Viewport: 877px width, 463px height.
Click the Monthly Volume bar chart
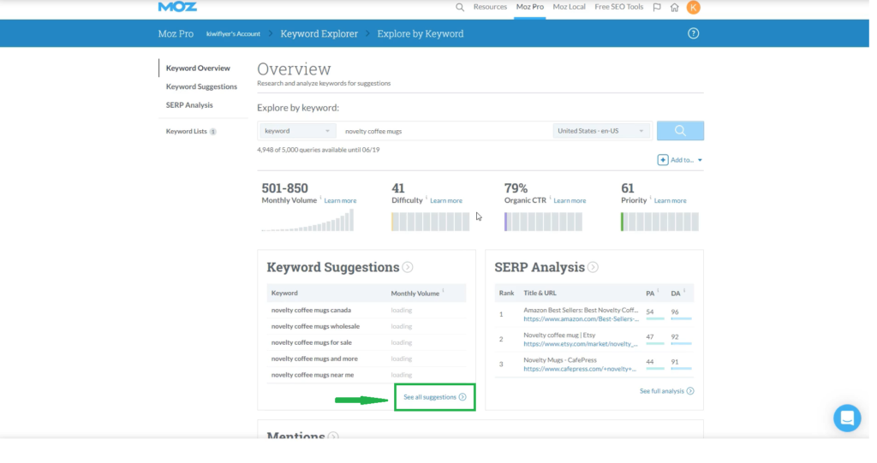coord(307,220)
